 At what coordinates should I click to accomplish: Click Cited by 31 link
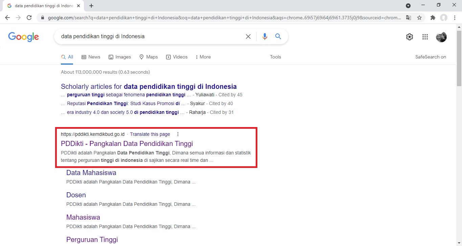coord(222,112)
